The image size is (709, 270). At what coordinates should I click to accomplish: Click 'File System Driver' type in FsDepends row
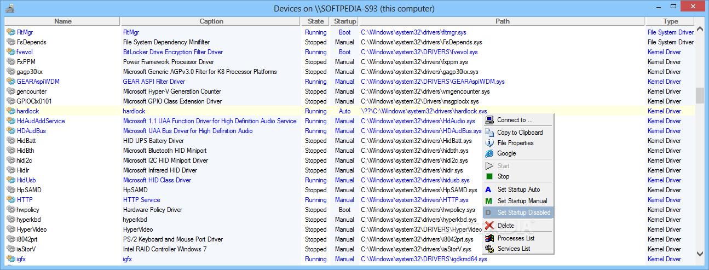click(671, 42)
